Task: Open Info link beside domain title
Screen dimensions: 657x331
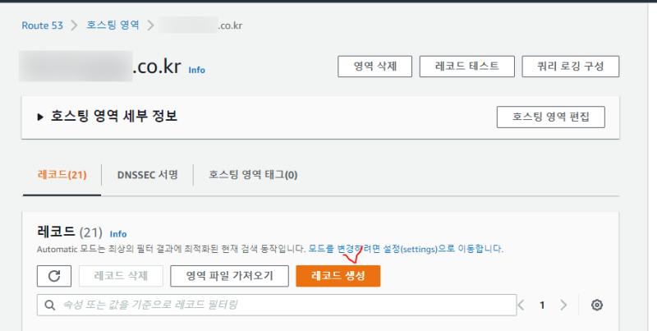Action: [x=196, y=70]
